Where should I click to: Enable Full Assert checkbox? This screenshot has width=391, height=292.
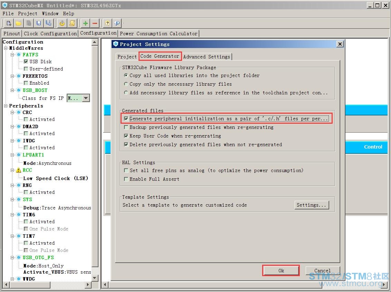tap(126, 179)
